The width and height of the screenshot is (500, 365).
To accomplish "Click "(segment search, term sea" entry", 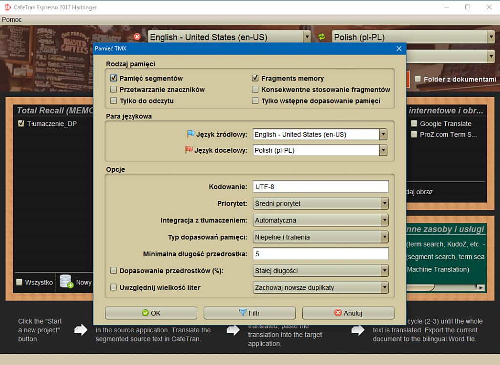I will tap(445, 257).
